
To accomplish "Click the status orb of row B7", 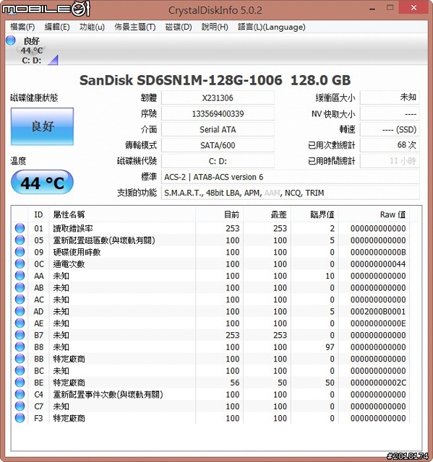I will tap(20, 335).
